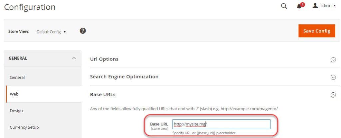Open the Design sidebar tab
341x138 pixels.
click(43, 111)
